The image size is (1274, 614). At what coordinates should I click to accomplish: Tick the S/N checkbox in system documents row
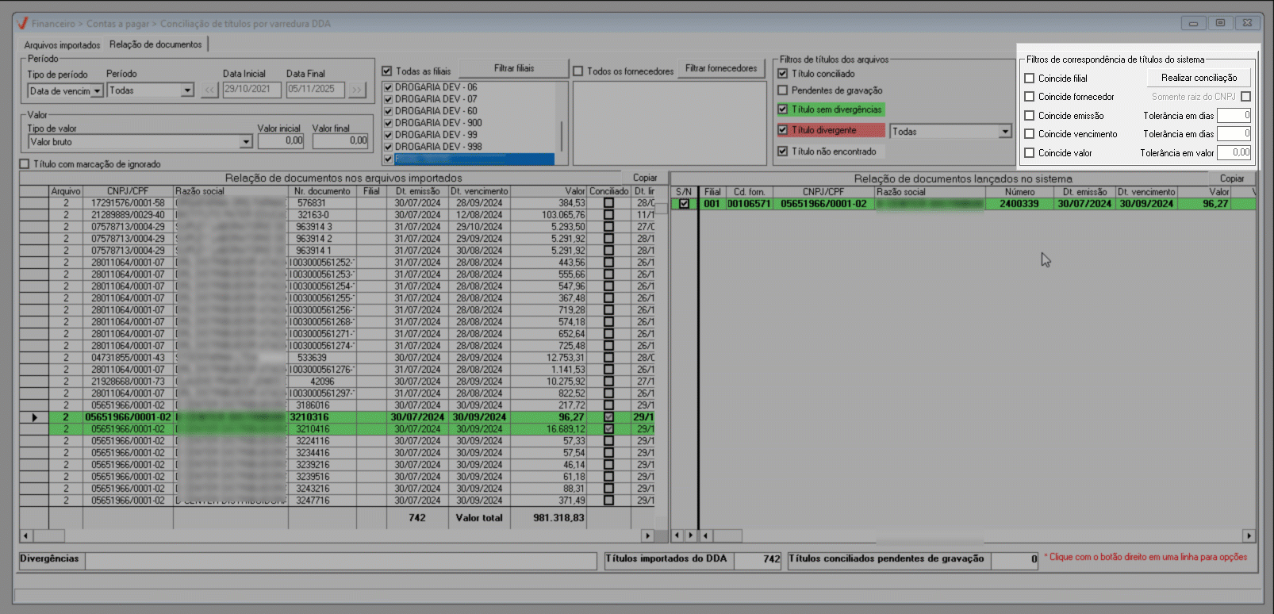coord(684,204)
